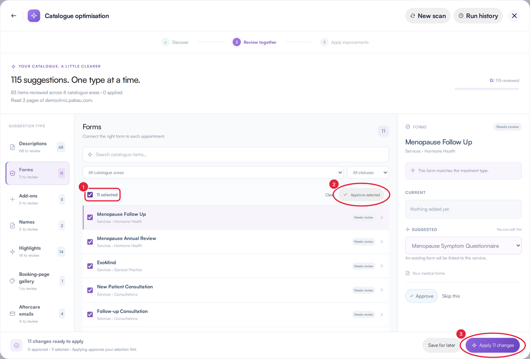Focus the Search catalogue items field
Viewport: 530px width, 359px height.
(x=236, y=154)
